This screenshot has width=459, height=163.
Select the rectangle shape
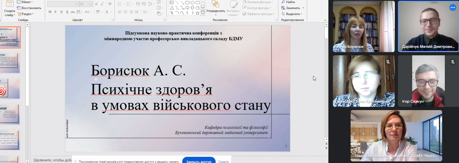187,2
